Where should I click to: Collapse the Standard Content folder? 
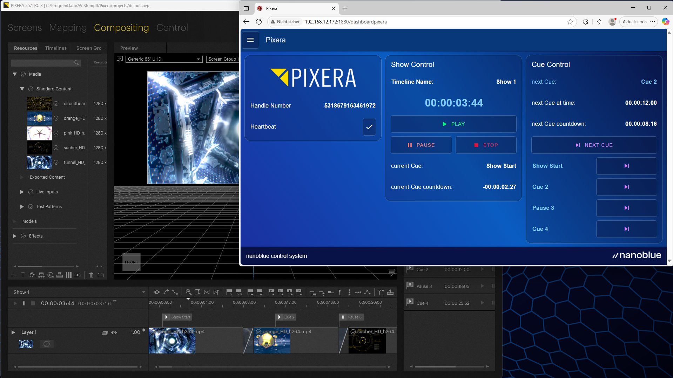point(22,89)
